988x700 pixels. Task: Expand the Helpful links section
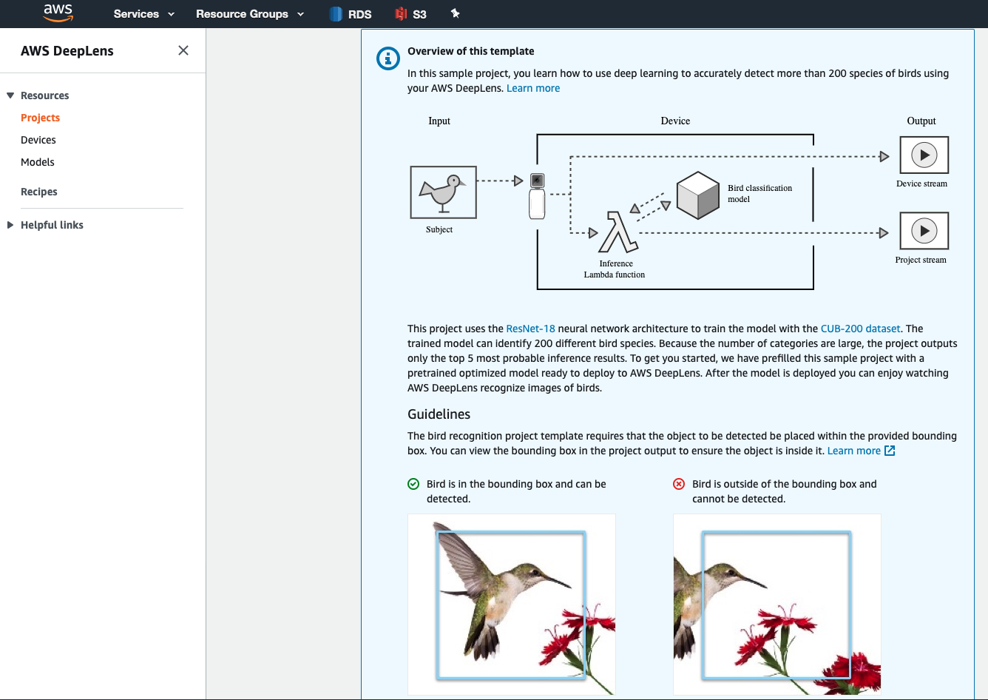click(10, 225)
